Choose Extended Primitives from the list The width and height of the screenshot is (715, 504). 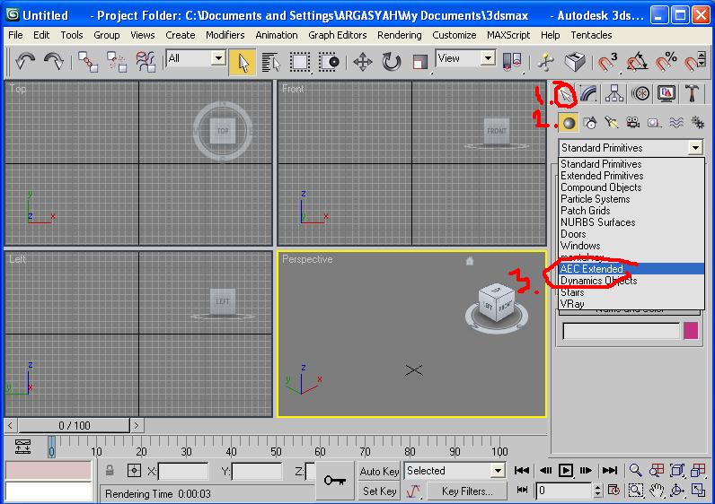point(631,176)
